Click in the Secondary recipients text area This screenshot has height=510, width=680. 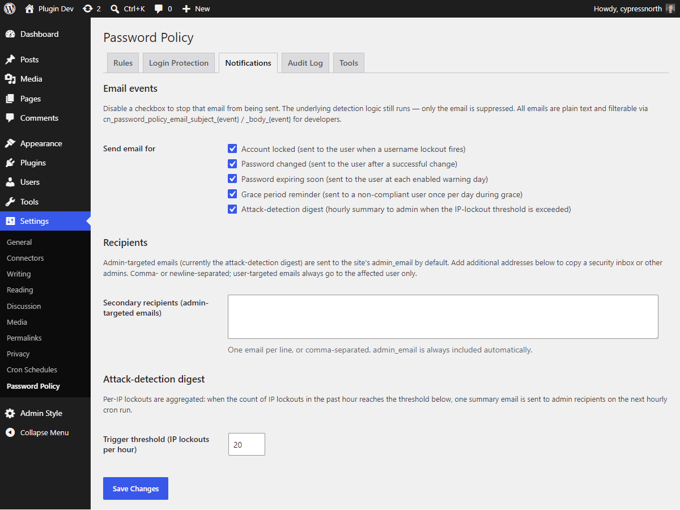443,317
